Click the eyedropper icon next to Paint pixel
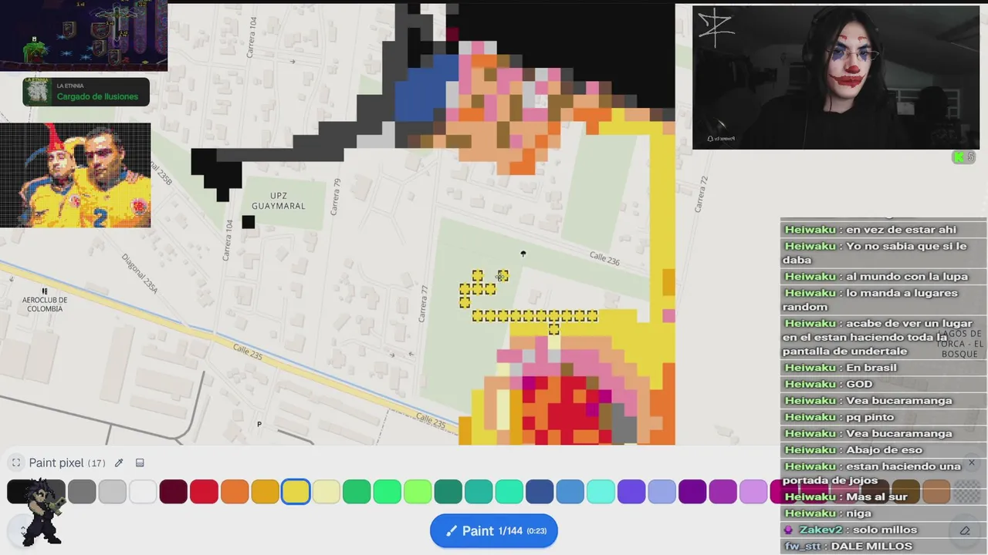 click(119, 463)
